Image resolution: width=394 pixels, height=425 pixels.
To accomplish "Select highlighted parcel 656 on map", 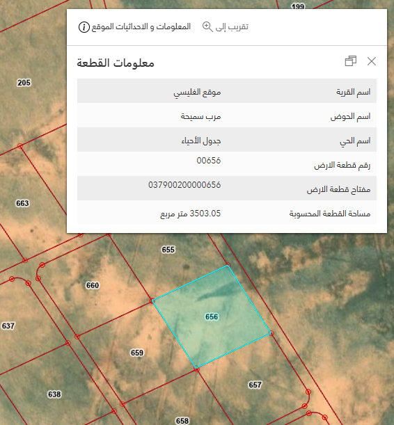I will click(x=212, y=316).
